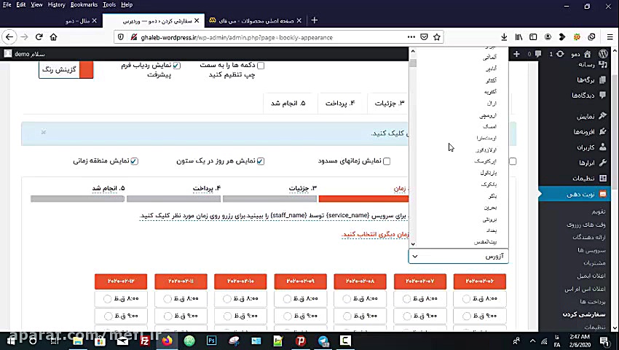This screenshot has height=350, width=619.
Task: Open the Firefox Downloads arrow
Action: [504, 37]
